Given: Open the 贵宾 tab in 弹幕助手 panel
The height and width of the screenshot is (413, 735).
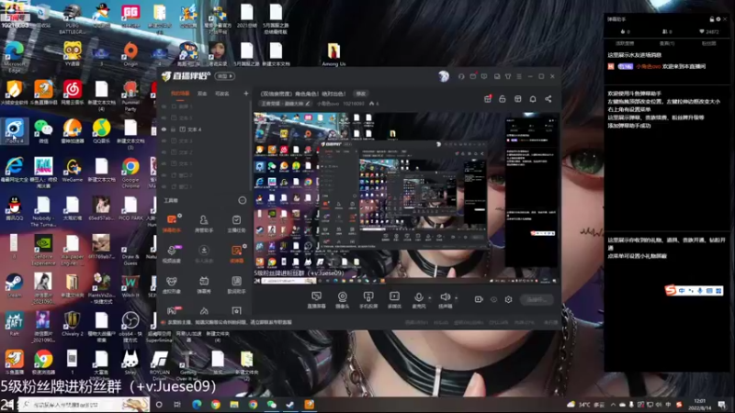Looking at the screenshot, I should [667, 43].
